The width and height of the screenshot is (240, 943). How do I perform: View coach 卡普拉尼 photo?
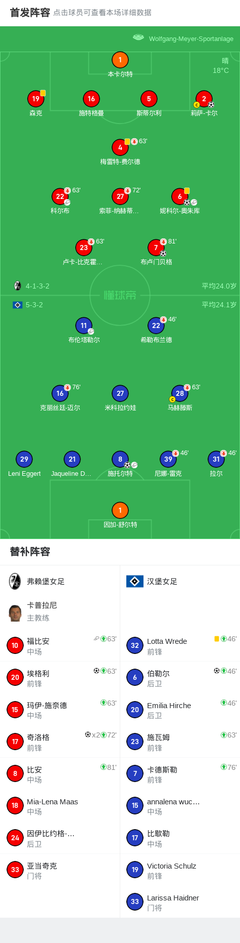click(15, 612)
